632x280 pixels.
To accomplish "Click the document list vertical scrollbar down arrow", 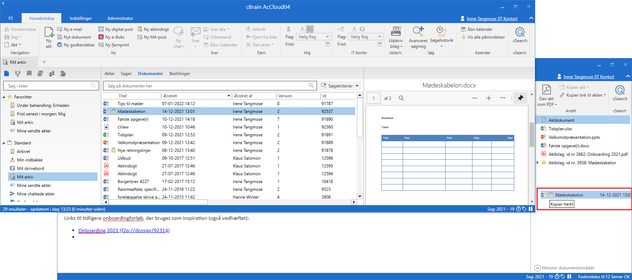I will point(359,196).
